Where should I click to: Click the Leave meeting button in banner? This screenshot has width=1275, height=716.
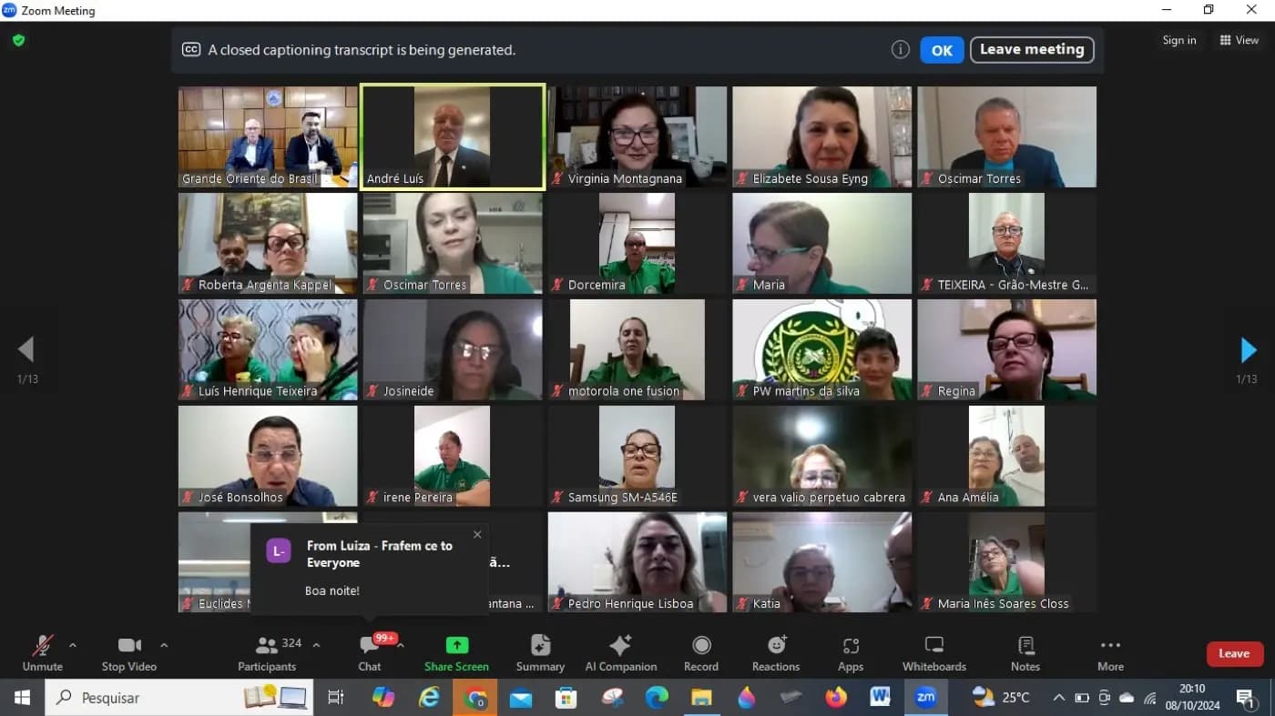1032,49
